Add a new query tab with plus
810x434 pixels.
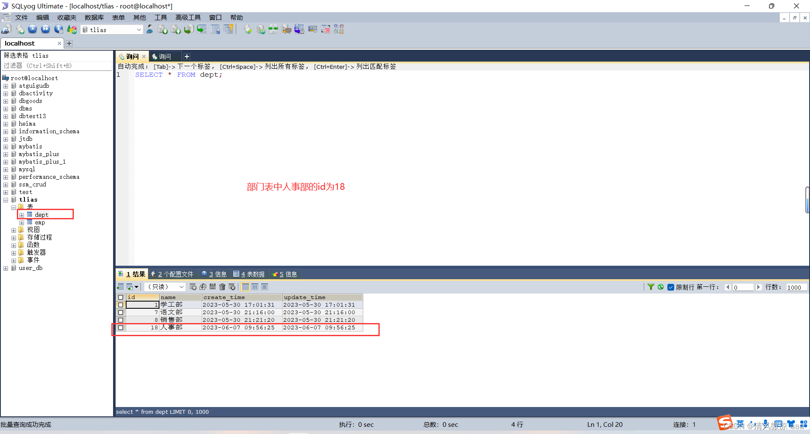[x=187, y=57]
